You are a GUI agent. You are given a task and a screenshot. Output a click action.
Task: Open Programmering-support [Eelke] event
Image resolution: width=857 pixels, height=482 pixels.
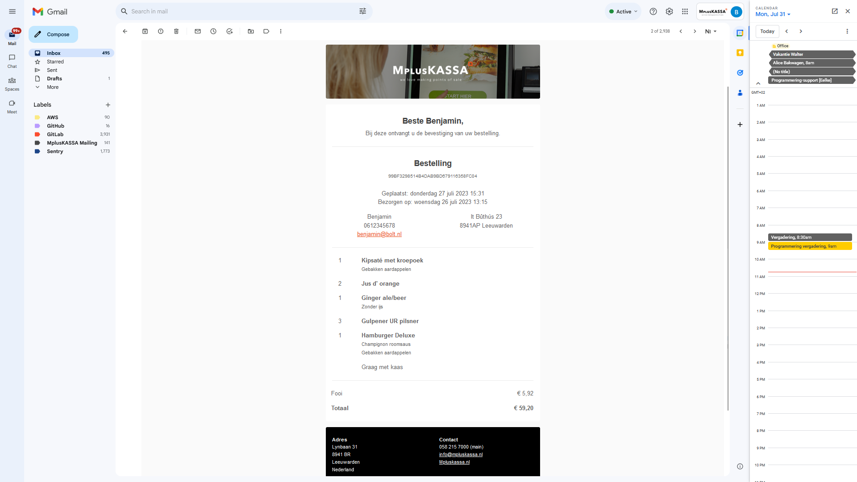[811, 80]
